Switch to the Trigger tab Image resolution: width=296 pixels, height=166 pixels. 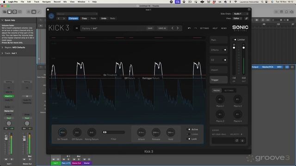(x=219, y=80)
